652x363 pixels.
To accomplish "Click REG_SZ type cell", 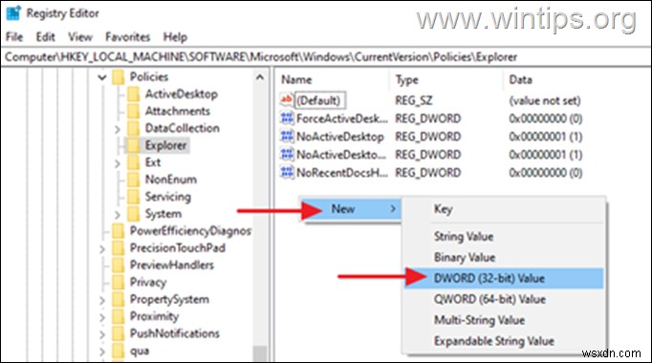I will coord(413,100).
